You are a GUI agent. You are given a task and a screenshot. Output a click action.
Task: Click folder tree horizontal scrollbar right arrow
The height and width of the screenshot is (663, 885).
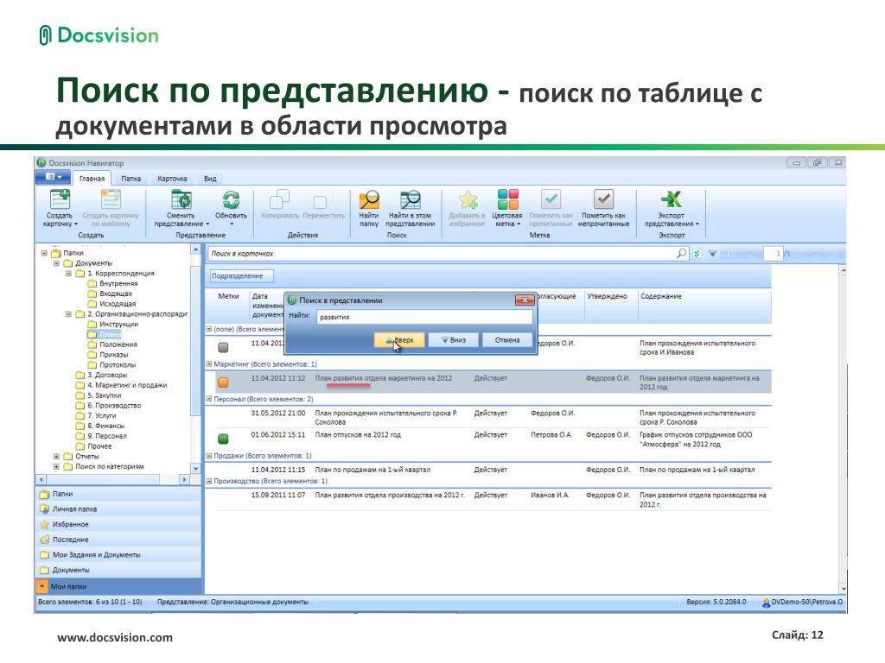coord(184,479)
